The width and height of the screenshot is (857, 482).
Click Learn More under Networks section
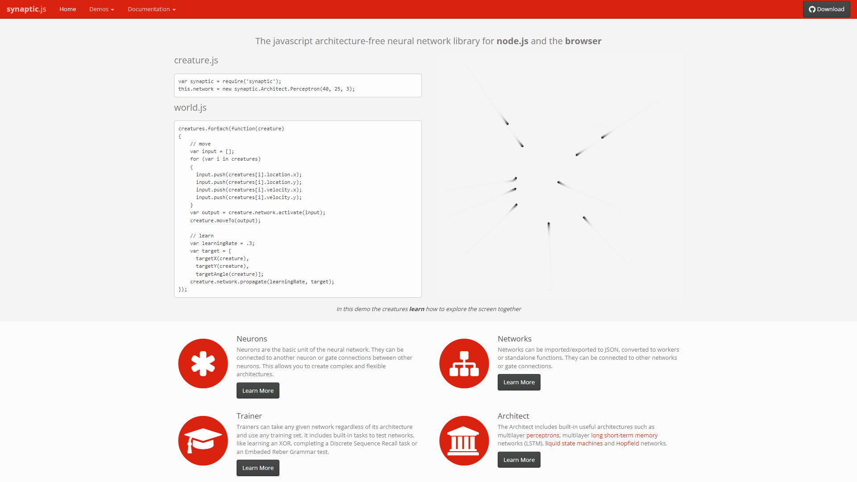pyautogui.click(x=518, y=382)
